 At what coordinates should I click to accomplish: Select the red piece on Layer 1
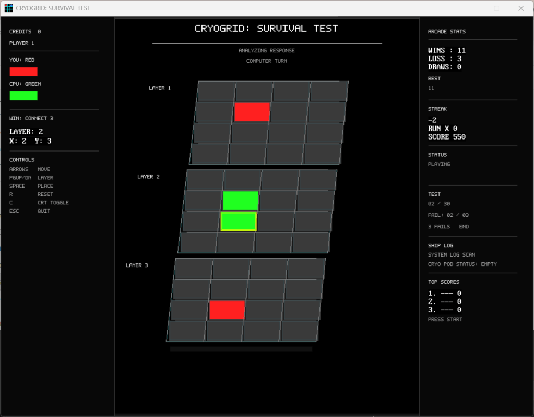coord(252,112)
